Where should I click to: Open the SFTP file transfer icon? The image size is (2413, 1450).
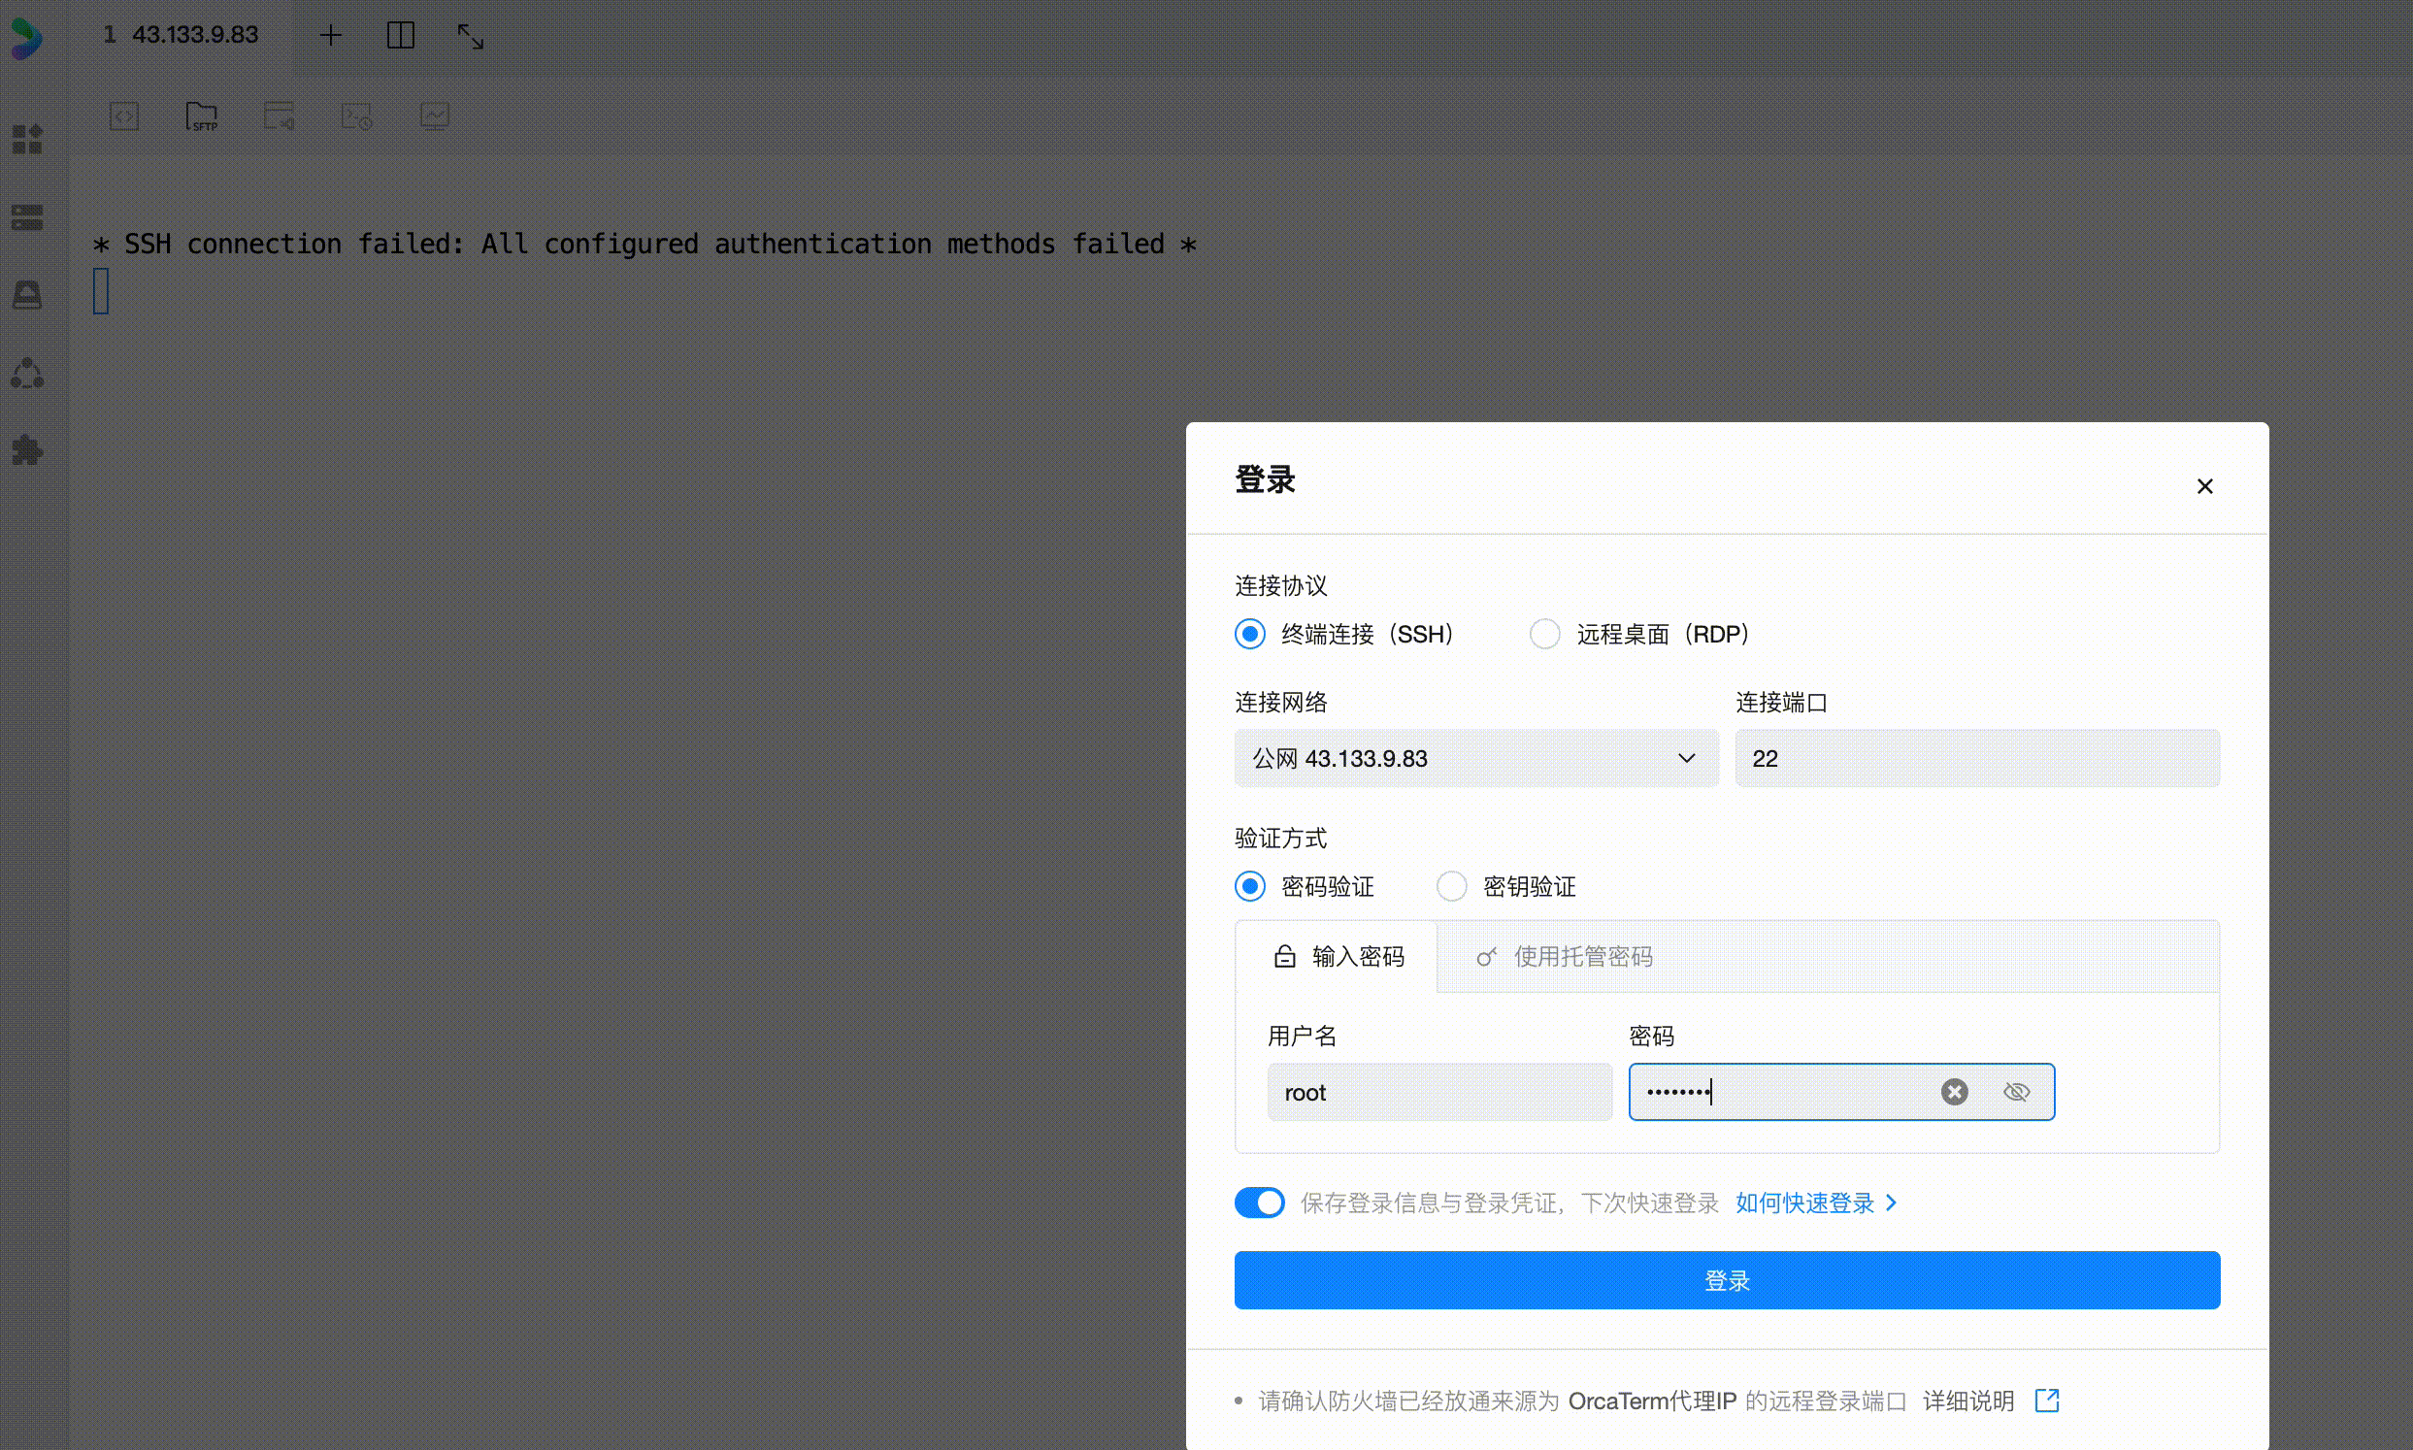point(201,116)
